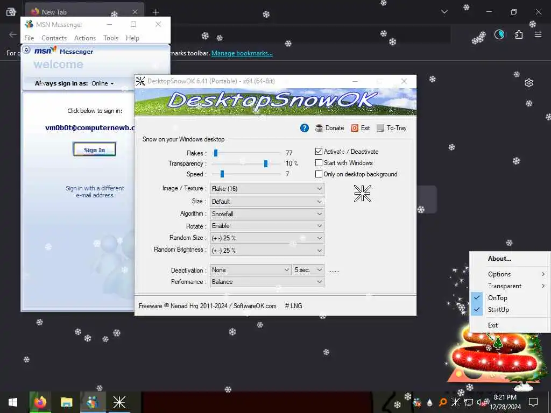Open the DesktopSnowOK help question-mark icon
This screenshot has height=413, width=551.
click(305, 128)
